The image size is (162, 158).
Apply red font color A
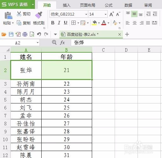point(104,23)
